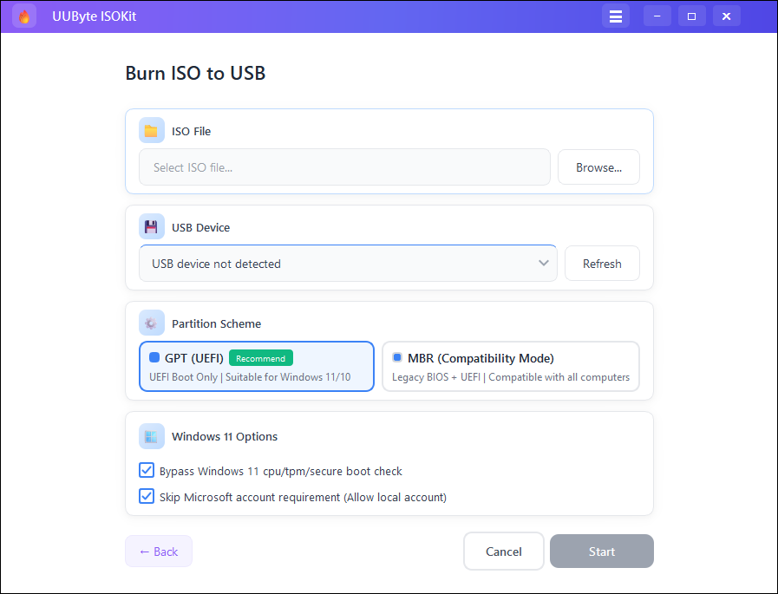Select MBR (Compatibility Mode) partition scheme

coord(511,366)
